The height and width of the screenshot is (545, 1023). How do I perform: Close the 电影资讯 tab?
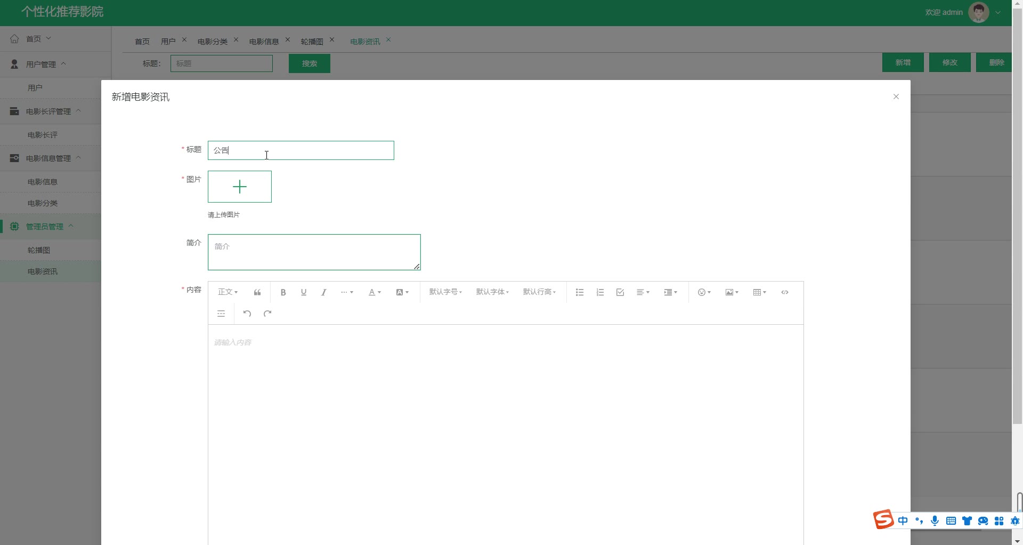click(x=388, y=39)
